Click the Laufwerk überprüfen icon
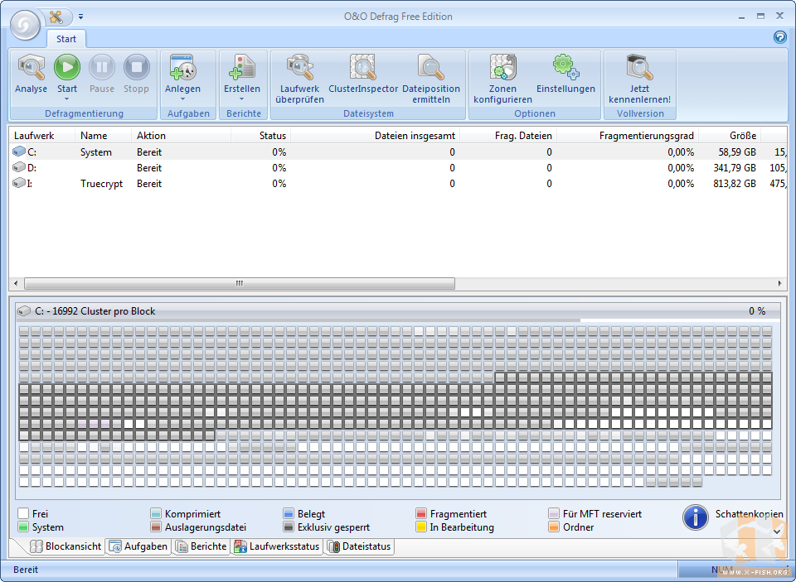The height and width of the screenshot is (582, 796). pyautogui.click(x=299, y=67)
